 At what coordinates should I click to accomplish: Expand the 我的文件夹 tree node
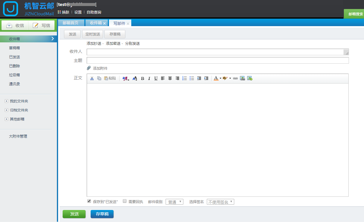tap(7, 101)
